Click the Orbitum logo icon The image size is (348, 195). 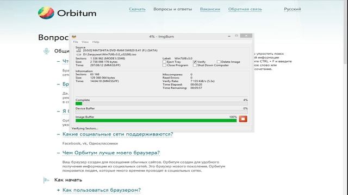click(46, 13)
